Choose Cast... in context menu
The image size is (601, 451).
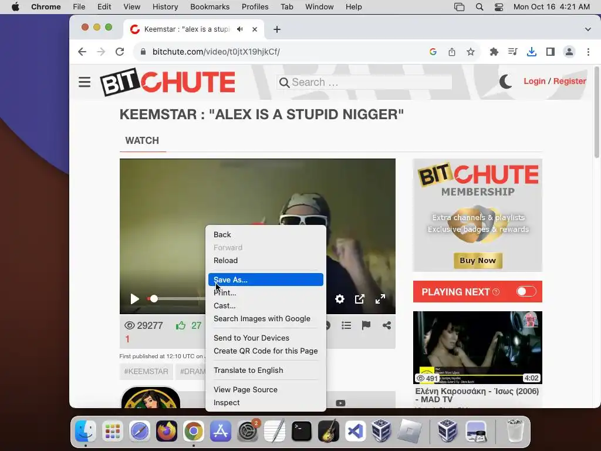[x=266, y=305]
